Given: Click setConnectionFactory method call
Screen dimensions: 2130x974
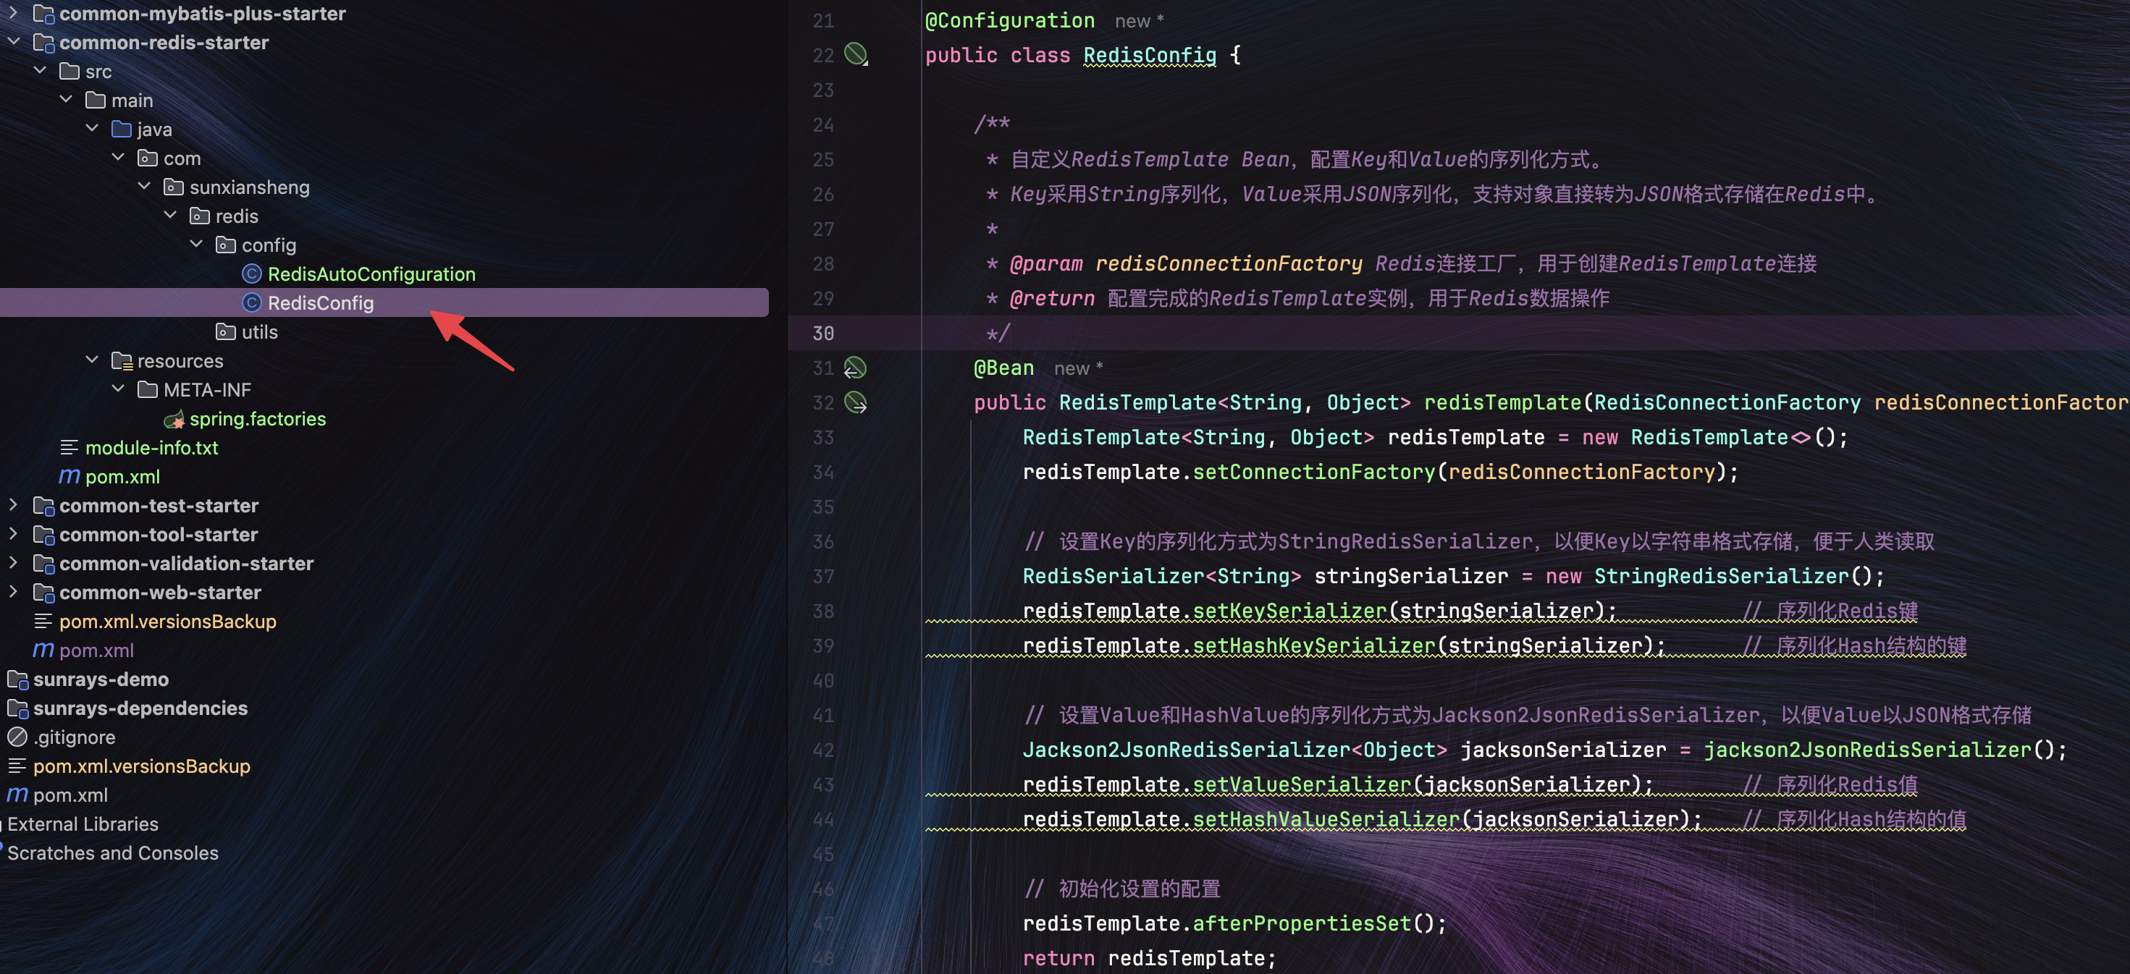Looking at the screenshot, I should click(x=1314, y=472).
